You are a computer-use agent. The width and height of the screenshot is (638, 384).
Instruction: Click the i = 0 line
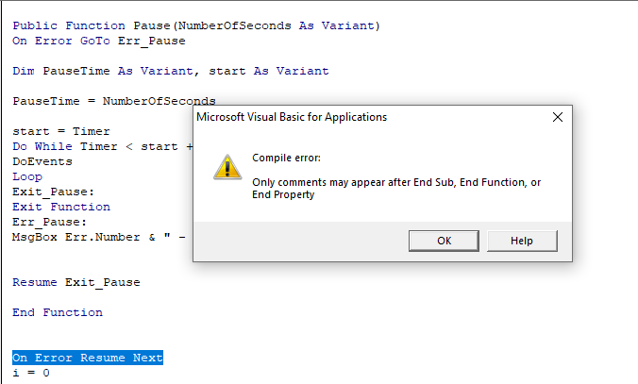pyautogui.click(x=31, y=373)
